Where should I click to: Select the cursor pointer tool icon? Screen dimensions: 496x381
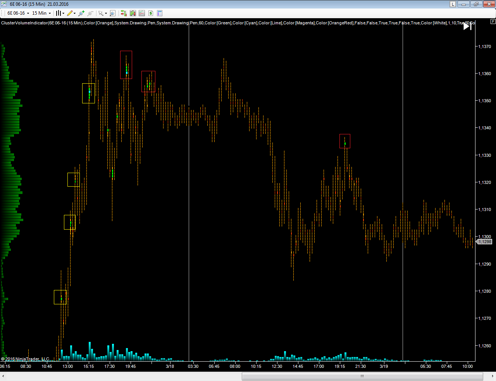tap(101, 13)
